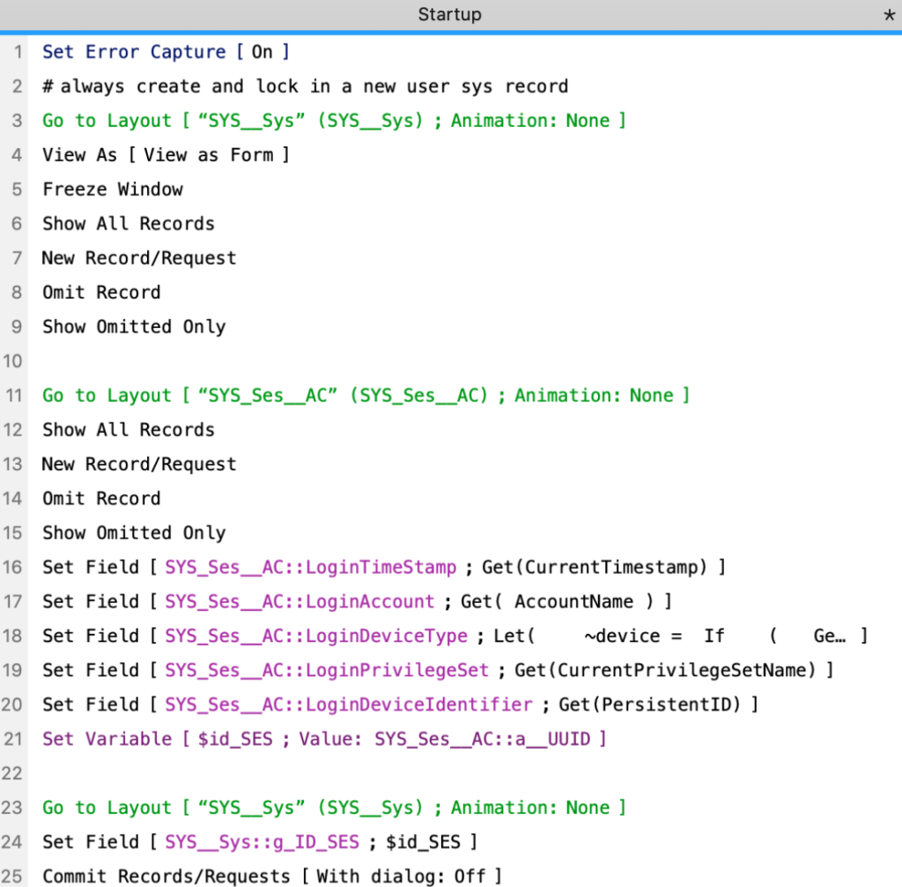The image size is (902, 887).
Task: Select Show Omitted Only on line 15
Action: tap(134, 533)
